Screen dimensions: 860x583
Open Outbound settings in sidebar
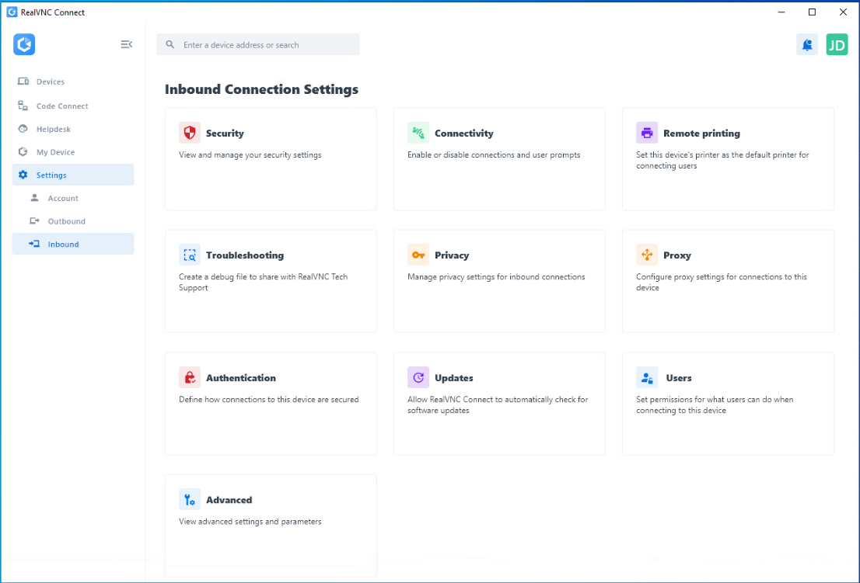[x=66, y=221]
